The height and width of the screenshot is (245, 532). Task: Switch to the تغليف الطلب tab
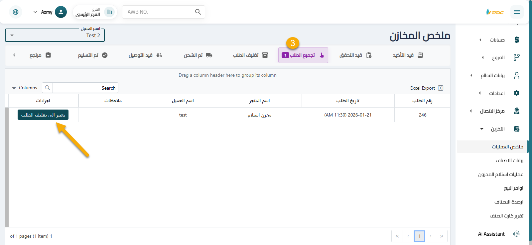pos(250,55)
